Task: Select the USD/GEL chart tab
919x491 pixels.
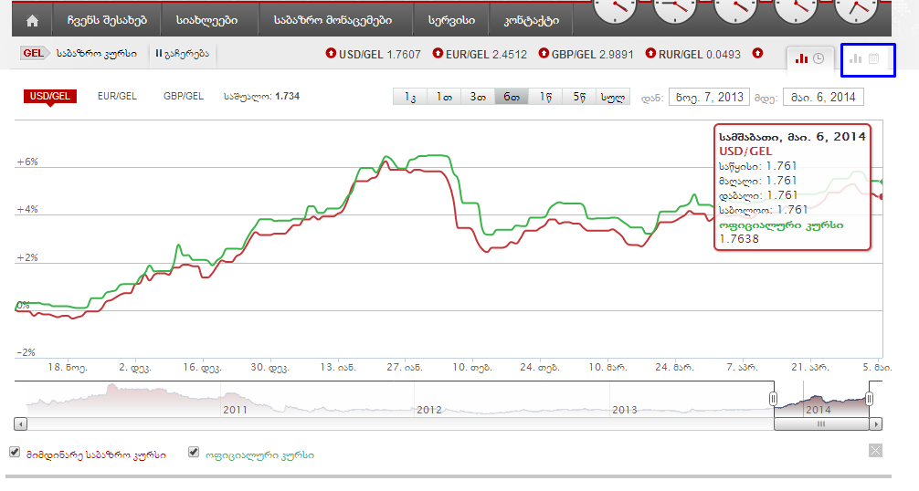Action: [50, 96]
